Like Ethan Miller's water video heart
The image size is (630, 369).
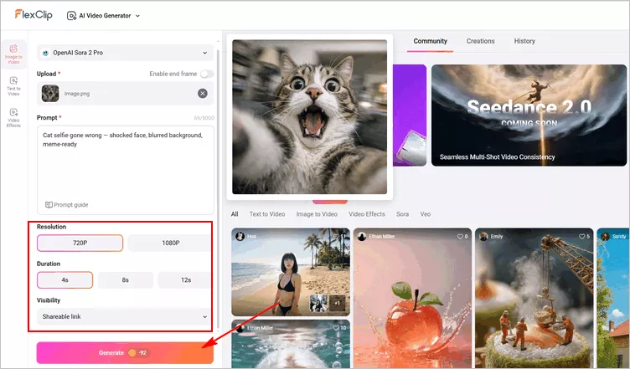[336, 328]
